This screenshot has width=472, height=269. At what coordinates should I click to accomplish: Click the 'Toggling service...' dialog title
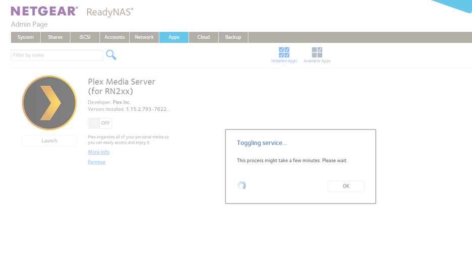[262, 143]
